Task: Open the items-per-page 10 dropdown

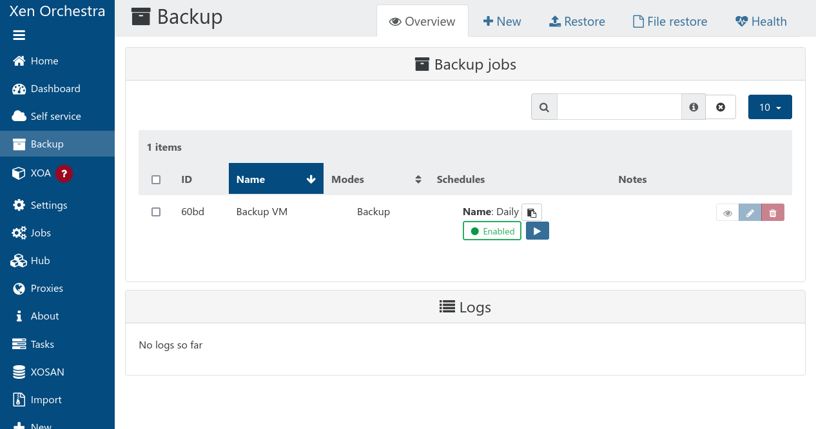Action: 770,107
